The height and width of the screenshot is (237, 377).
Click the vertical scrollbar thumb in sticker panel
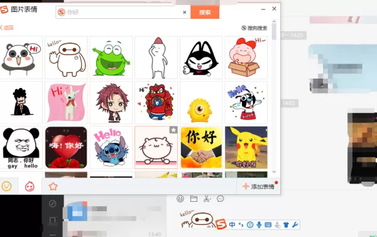point(274,31)
